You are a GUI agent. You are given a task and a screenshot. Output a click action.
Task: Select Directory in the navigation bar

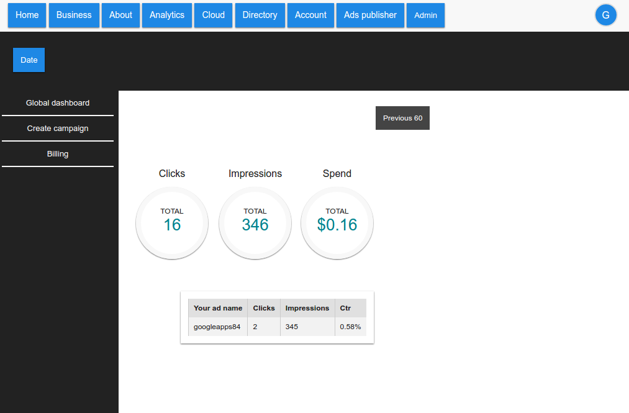click(260, 16)
